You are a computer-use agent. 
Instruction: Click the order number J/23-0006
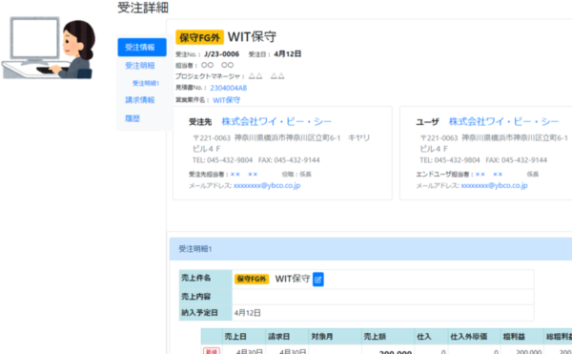pos(222,54)
